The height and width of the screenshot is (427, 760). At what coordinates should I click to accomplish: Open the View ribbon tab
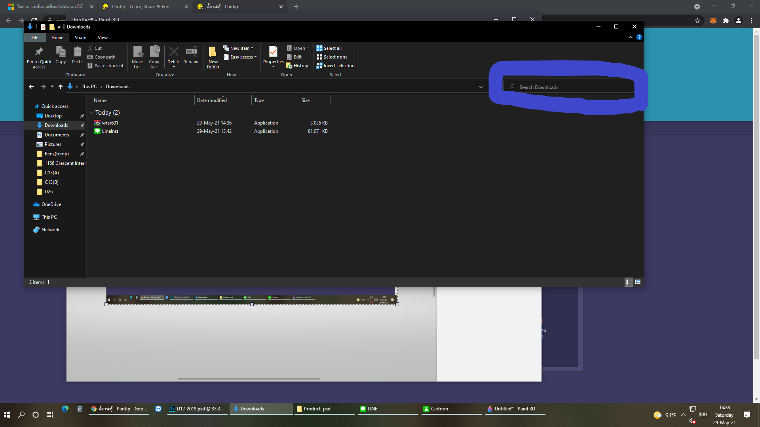coord(103,38)
